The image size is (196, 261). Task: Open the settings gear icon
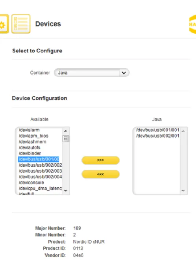point(4,24)
